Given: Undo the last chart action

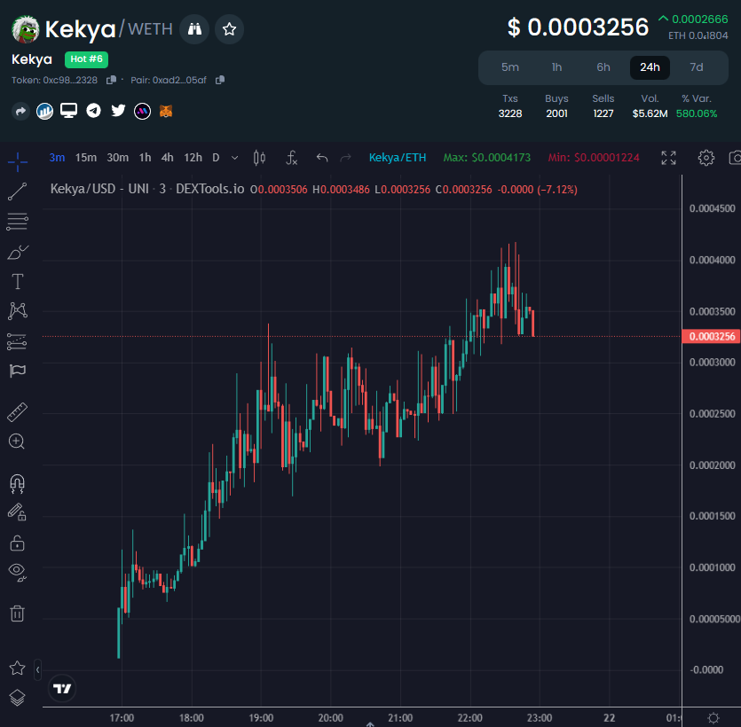Looking at the screenshot, I should click(322, 158).
